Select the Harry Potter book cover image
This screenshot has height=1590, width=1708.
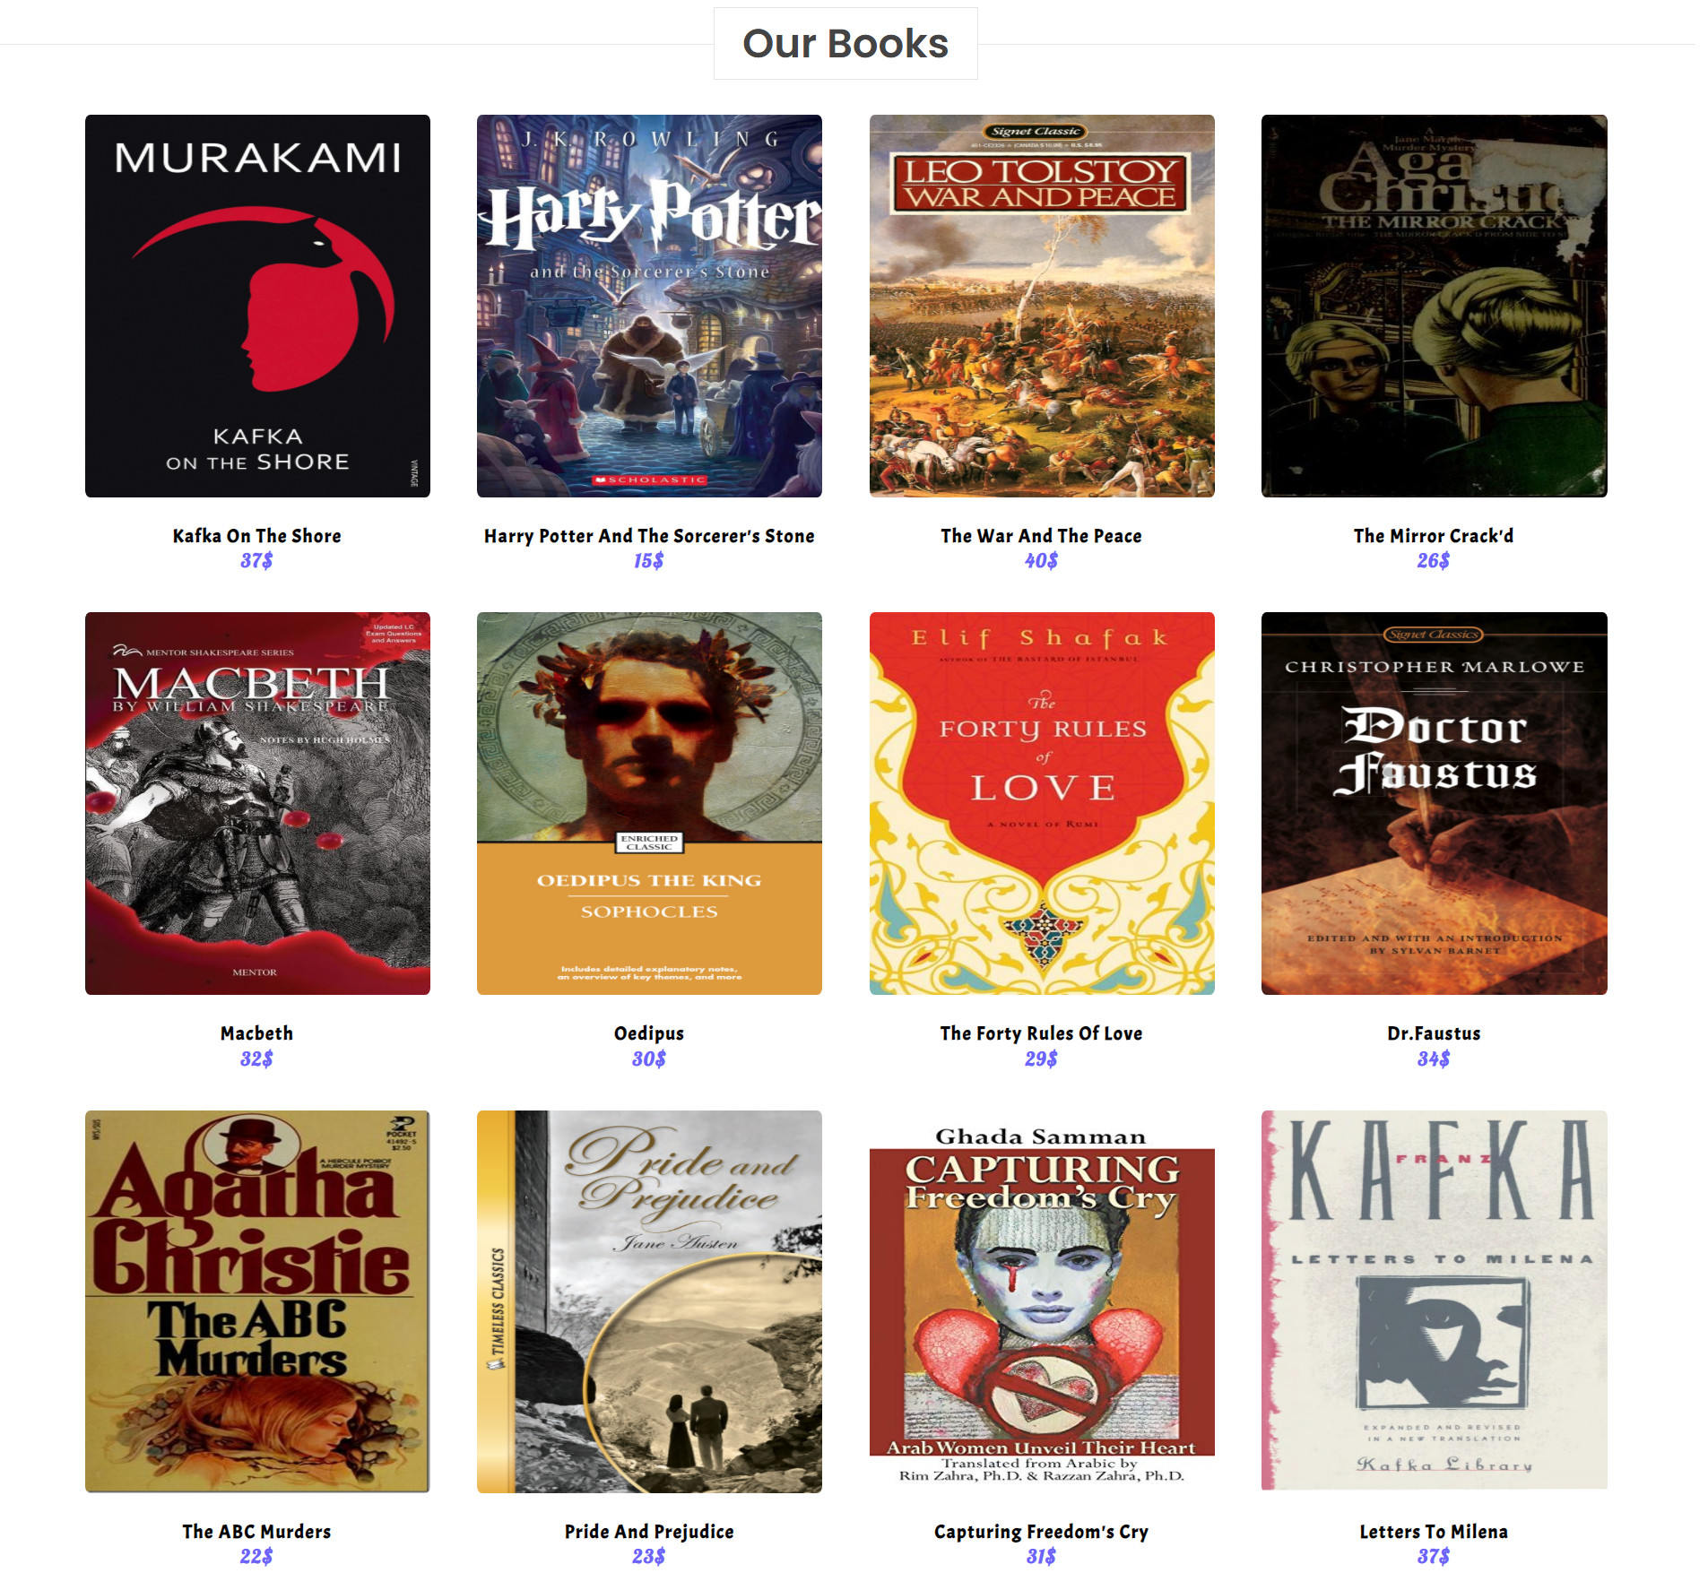649,306
